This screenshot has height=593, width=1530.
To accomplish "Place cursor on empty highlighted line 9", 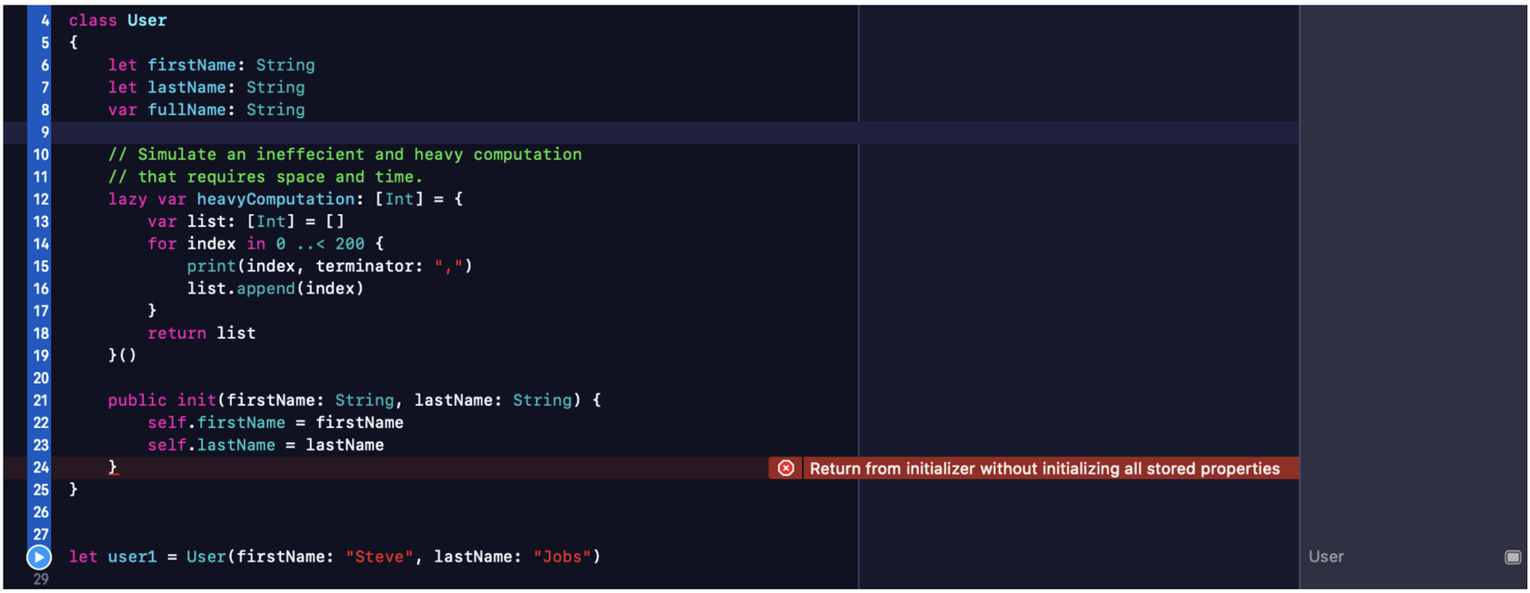I will coord(371,132).
